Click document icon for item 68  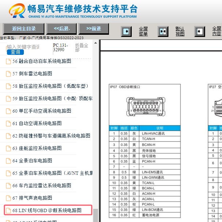click(8, 211)
